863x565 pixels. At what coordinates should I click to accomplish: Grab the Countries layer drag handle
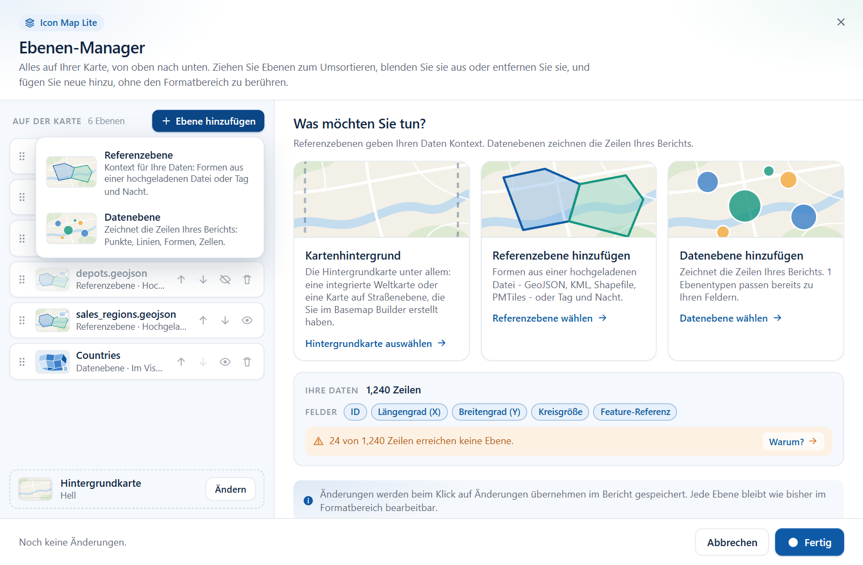click(x=22, y=362)
